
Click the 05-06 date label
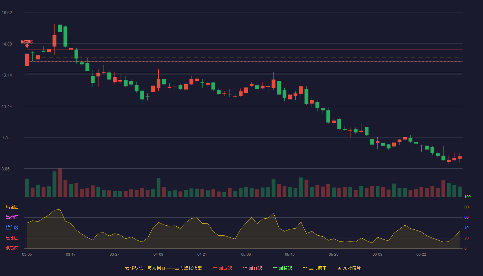click(x=246, y=254)
